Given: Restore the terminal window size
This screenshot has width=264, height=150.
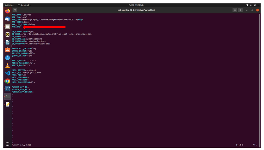Looking at the screenshot, I should pos(252,10).
